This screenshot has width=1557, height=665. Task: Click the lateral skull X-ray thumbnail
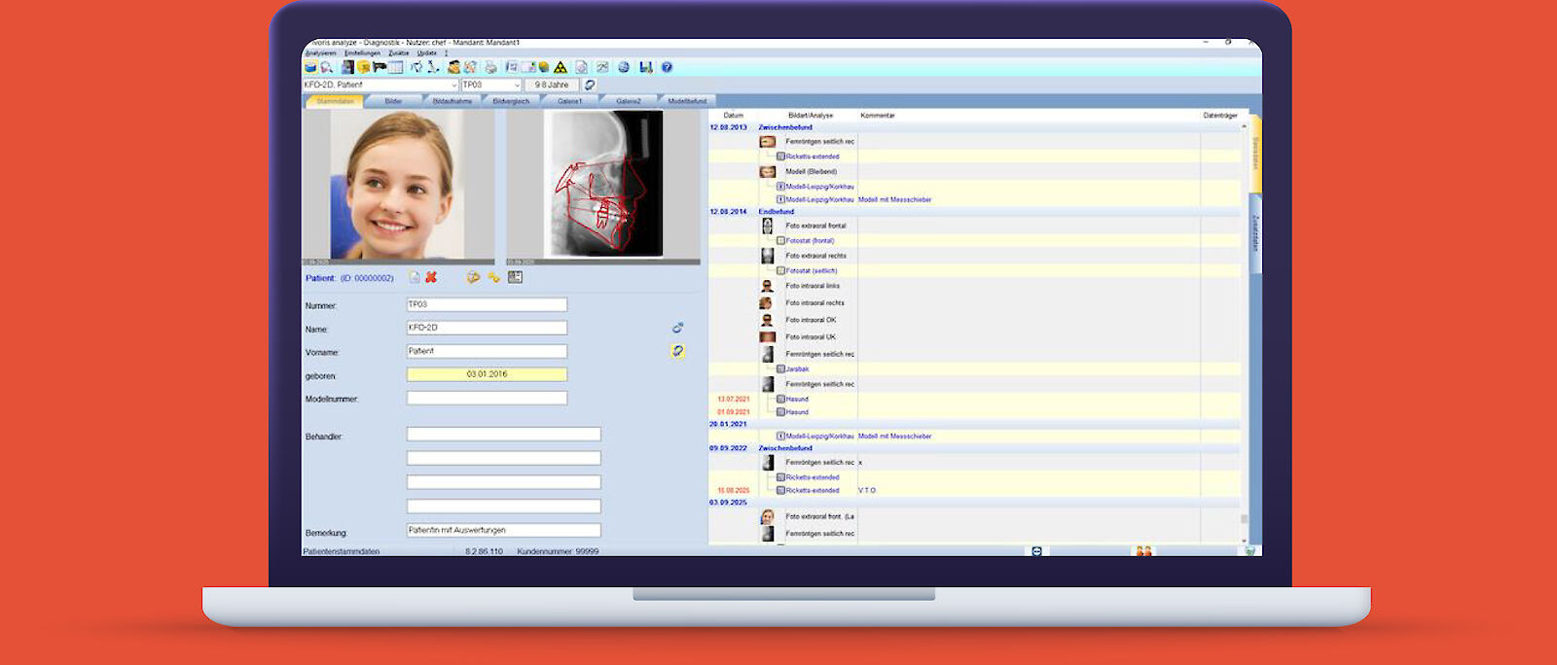[603, 185]
